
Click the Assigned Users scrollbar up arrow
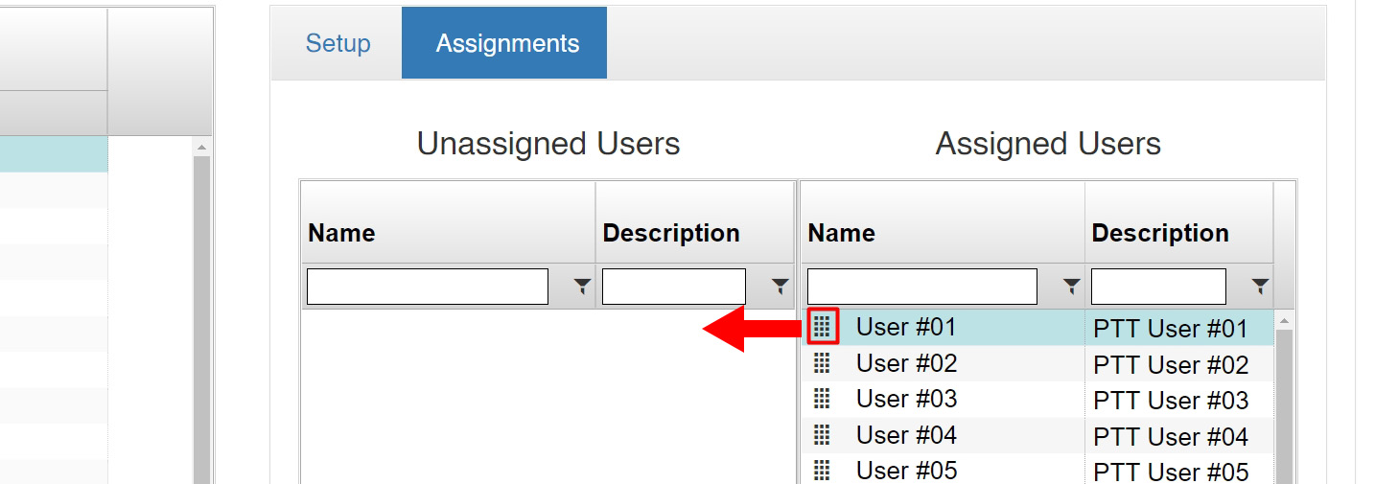point(1285,320)
